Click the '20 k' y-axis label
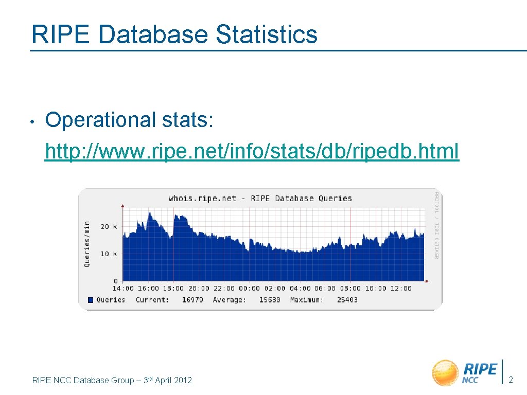Image resolution: width=527 pixels, height=395 pixels. (109, 227)
